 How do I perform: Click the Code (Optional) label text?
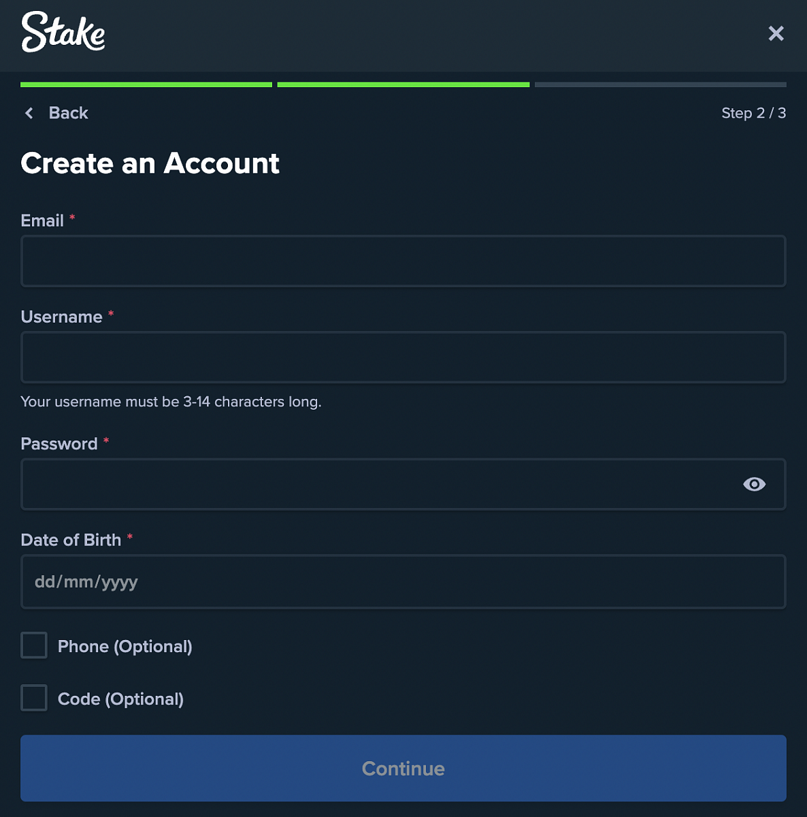pyautogui.click(x=120, y=699)
